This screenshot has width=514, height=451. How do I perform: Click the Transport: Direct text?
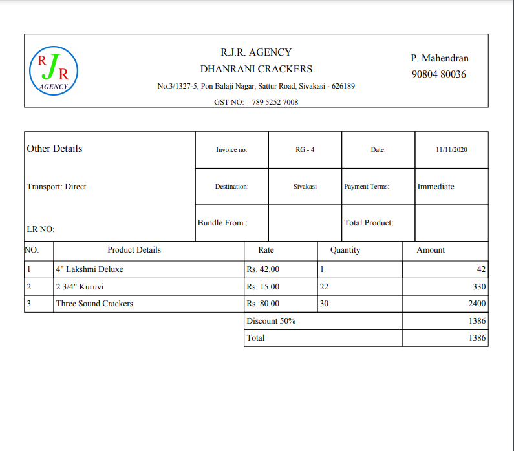pos(56,187)
